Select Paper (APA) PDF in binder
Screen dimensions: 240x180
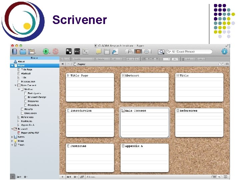(30, 133)
